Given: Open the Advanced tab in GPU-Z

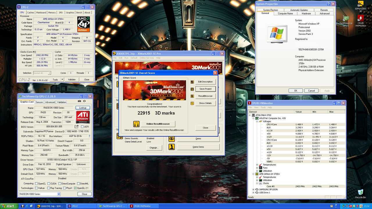Looking at the screenshot, I should coord(50,102).
